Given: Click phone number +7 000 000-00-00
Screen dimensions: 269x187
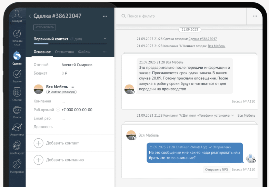Looking at the screenshot, I should pos(77,110).
